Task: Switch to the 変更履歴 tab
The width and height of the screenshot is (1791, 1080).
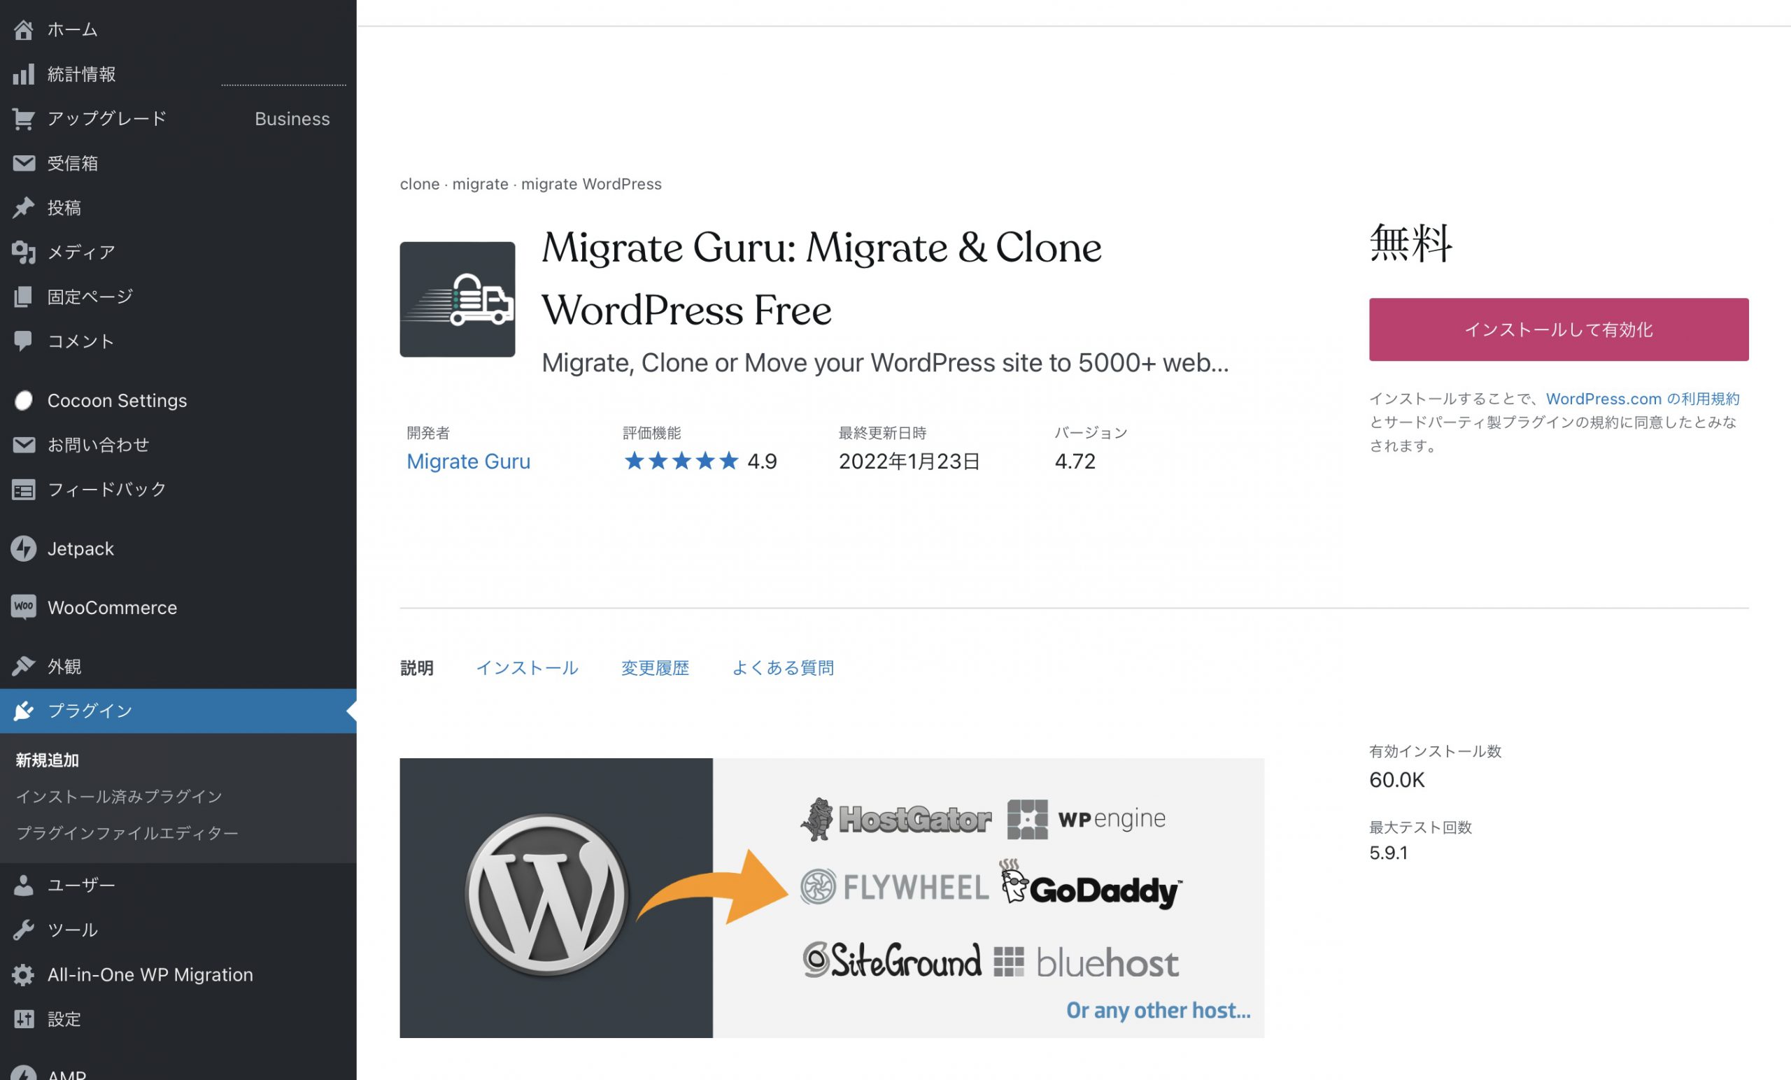Action: (655, 668)
